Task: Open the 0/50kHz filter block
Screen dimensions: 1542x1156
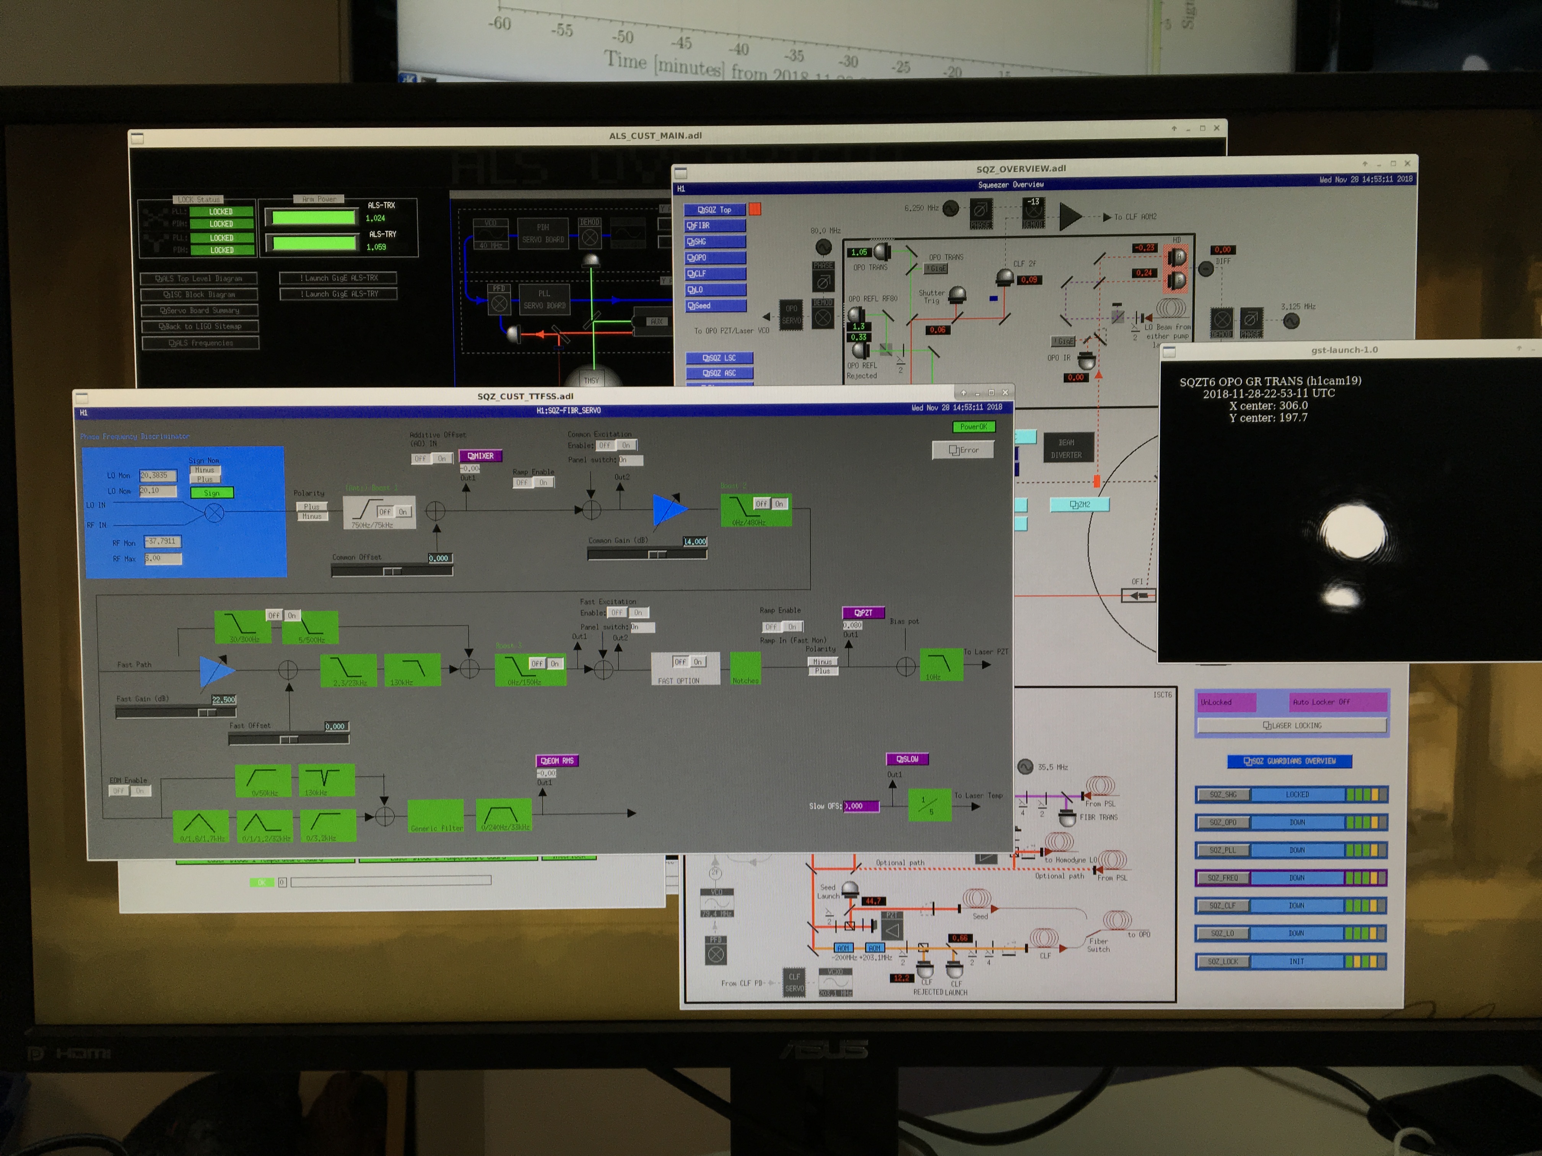Action: 264,781
